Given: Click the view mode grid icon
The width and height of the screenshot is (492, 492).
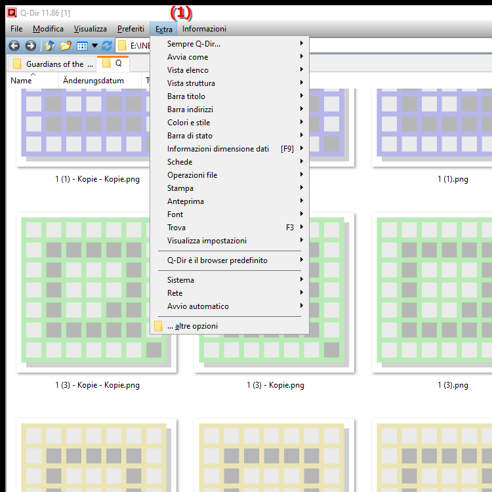Looking at the screenshot, I should [82, 46].
